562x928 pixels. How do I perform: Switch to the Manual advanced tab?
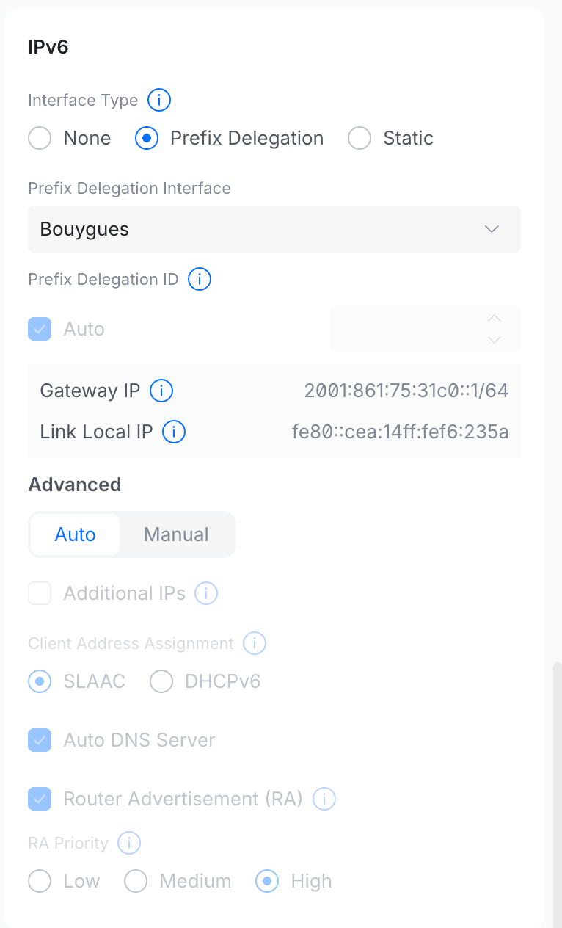click(176, 534)
